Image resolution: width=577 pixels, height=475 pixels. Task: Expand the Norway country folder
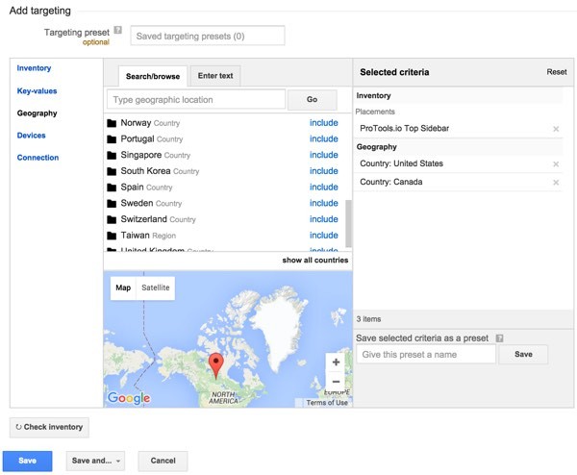(112, 123)
